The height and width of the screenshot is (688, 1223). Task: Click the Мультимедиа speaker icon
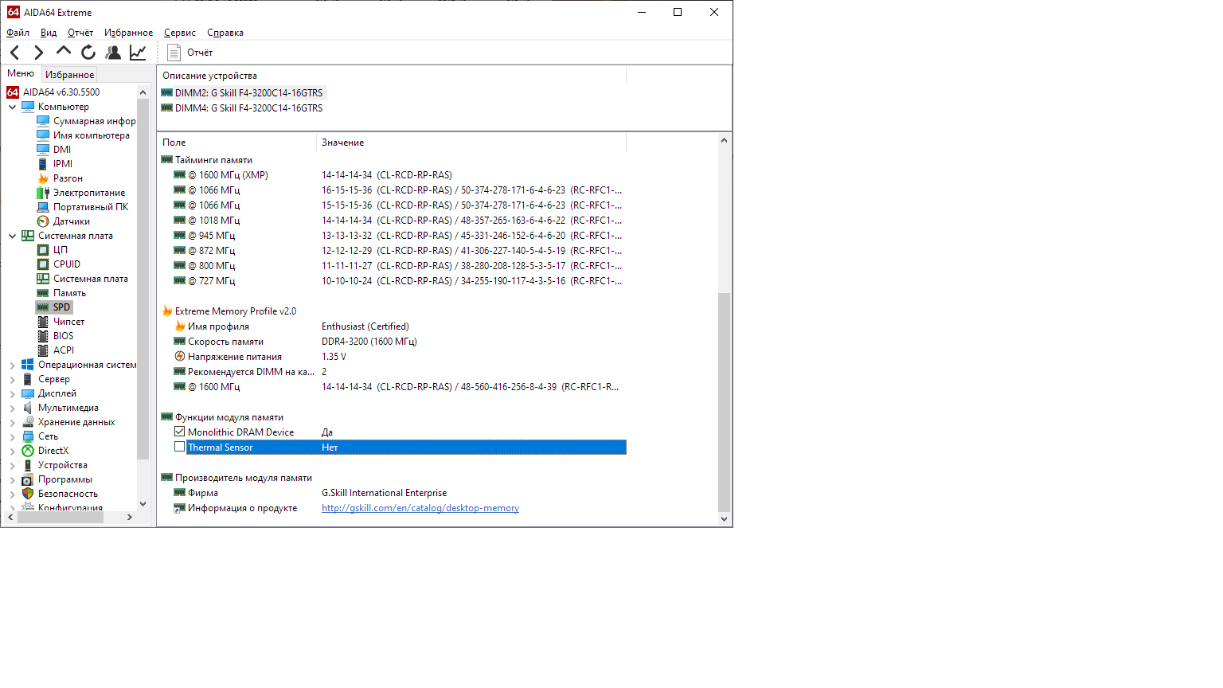pyautogui.click(x=28, y=408)
